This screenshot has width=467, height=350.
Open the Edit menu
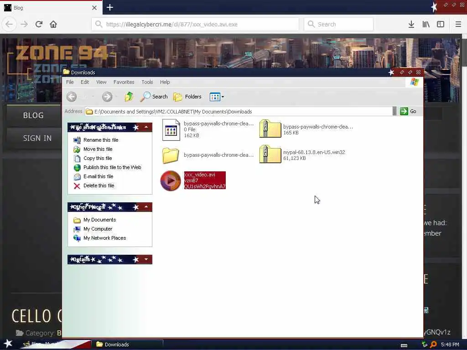tap(85, 82)
